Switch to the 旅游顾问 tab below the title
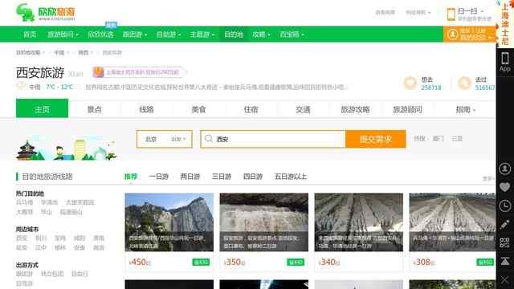Image resolution: width=514 pixels, height=289 pixels. (407, 109)
